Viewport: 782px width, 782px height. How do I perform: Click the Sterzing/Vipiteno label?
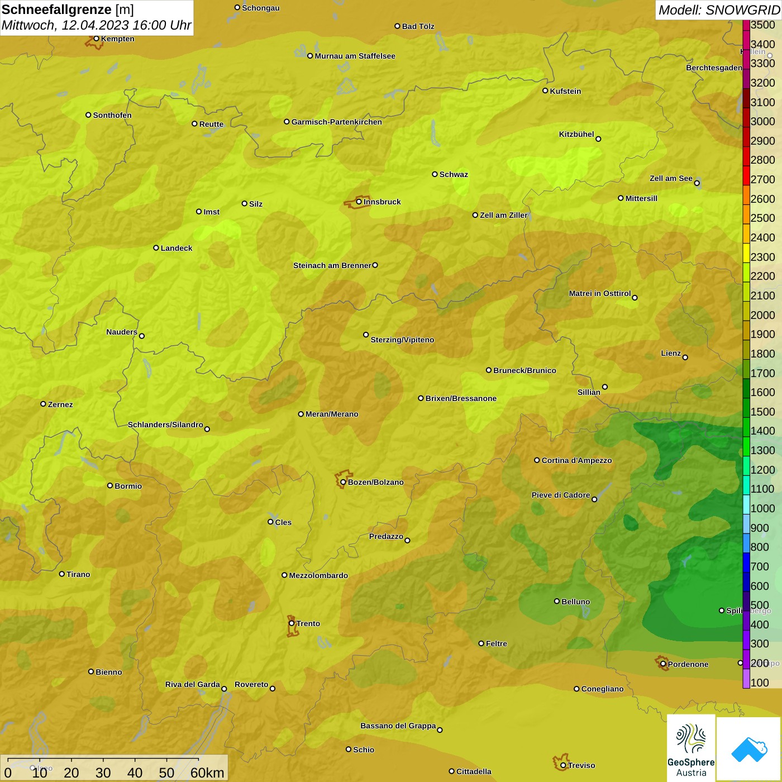tap(402, 340)
